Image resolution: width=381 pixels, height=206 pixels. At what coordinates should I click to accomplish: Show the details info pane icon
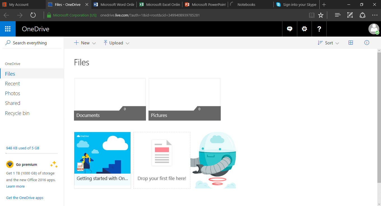coord(367,43)
